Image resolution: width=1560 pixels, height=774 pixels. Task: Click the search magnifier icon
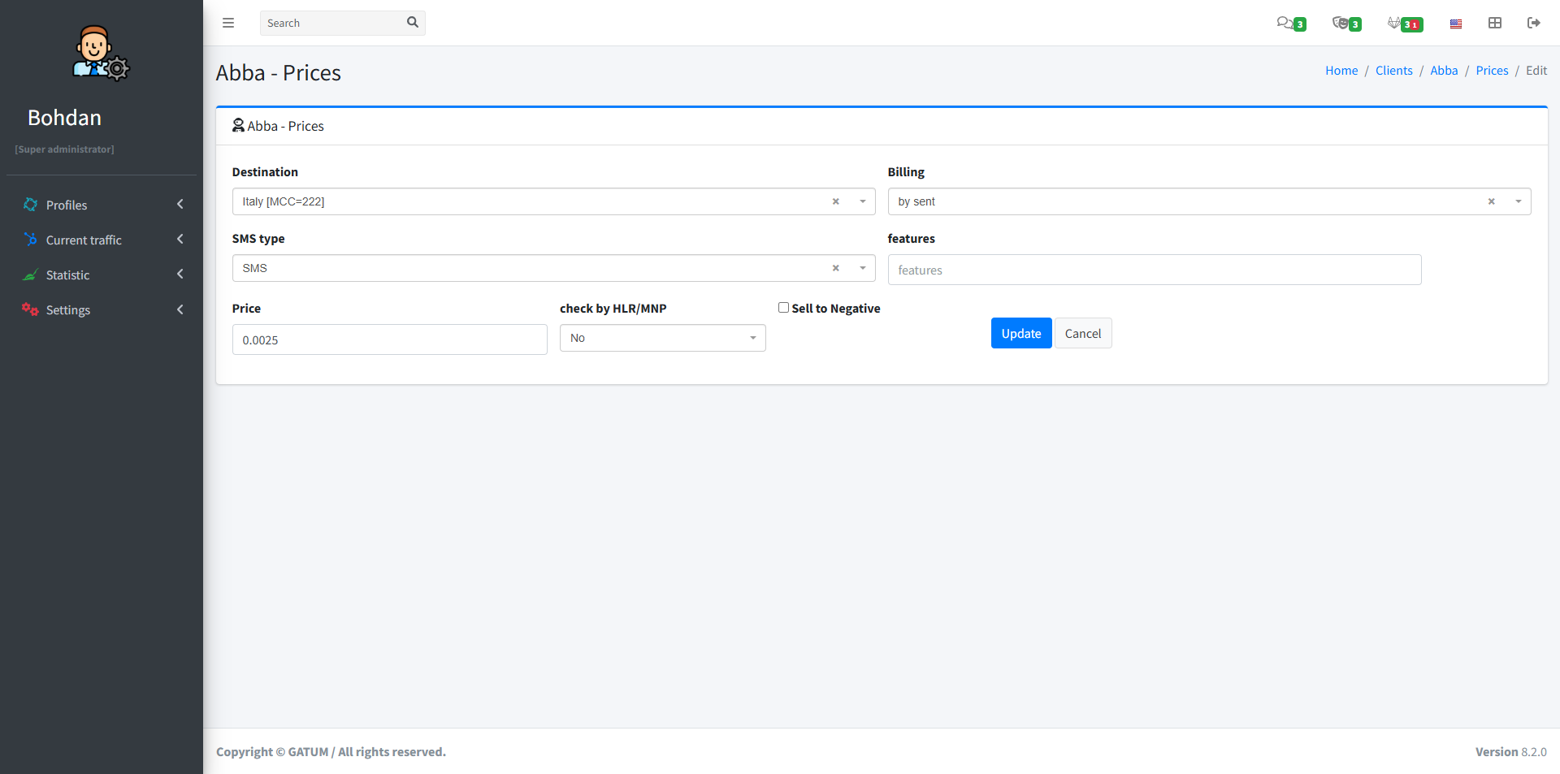click(x=412, y=23)
